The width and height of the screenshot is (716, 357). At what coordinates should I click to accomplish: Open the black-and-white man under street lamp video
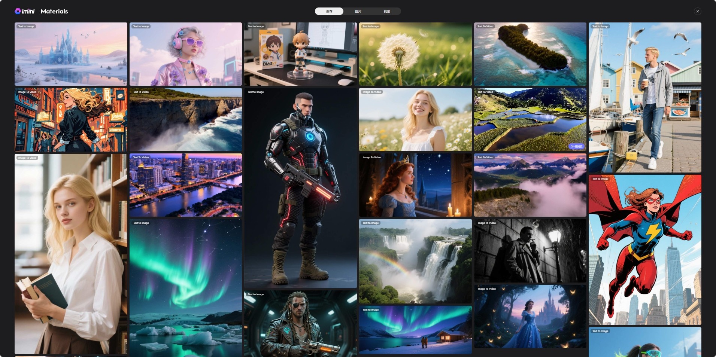pyautogui.click(x=530, y=251)
